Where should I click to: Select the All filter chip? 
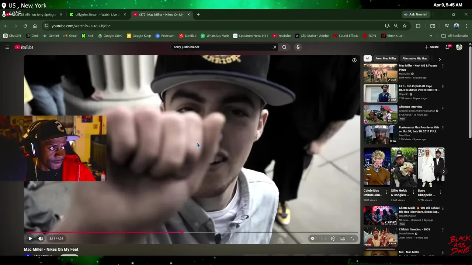pos(367,59)
